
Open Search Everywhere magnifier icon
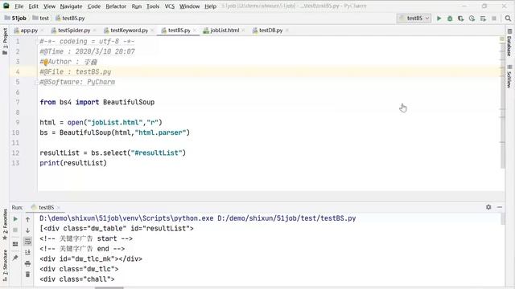click(508, 18)
